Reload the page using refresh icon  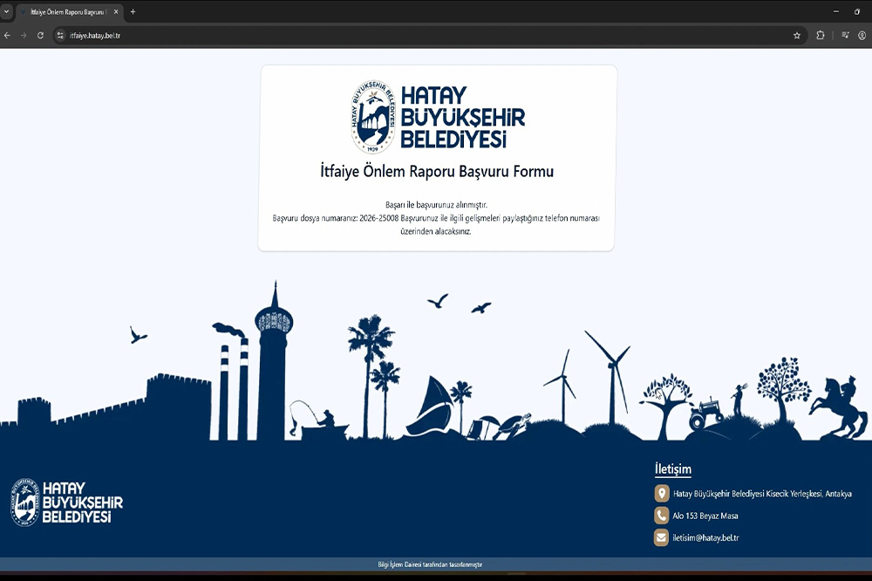tap(40, 36)
